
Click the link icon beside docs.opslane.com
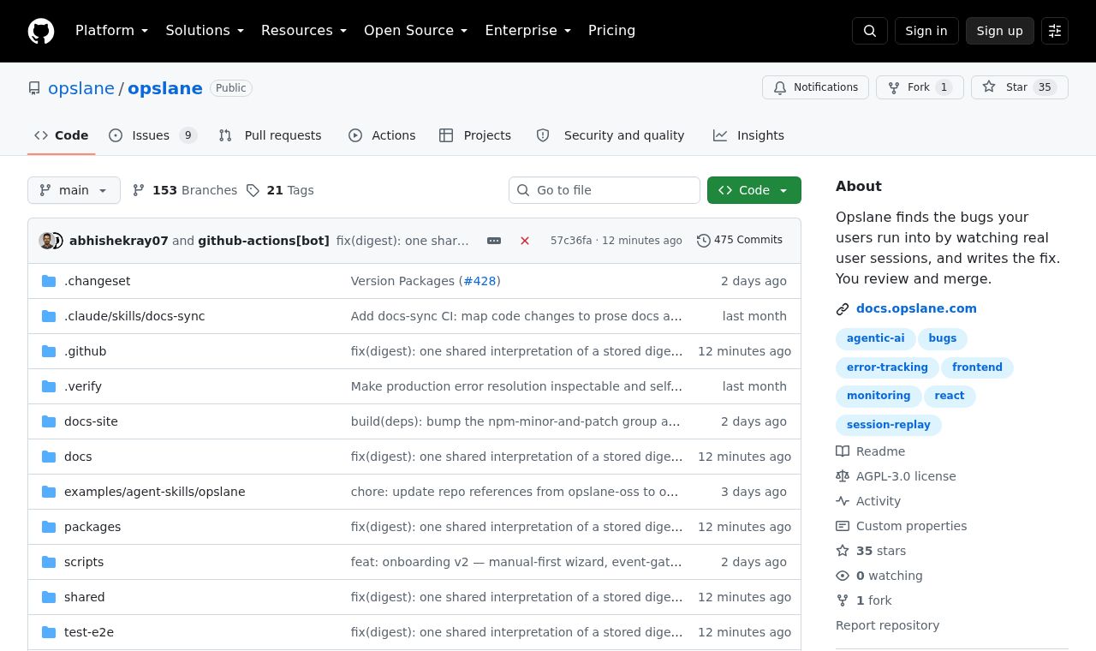click(843, 309)
